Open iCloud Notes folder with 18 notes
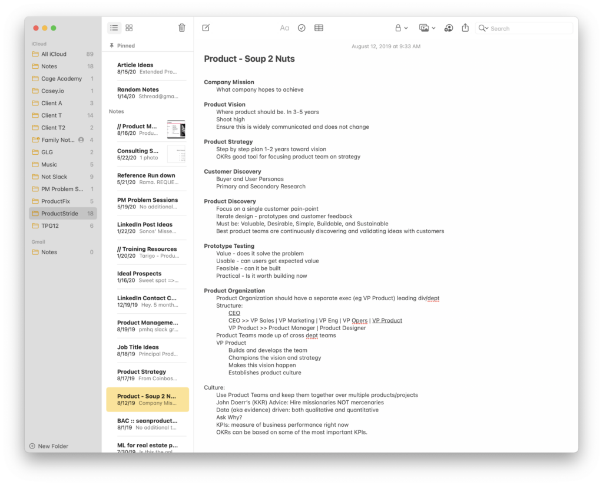The height and width of the screenshot is (485, 603). [62, 67]
